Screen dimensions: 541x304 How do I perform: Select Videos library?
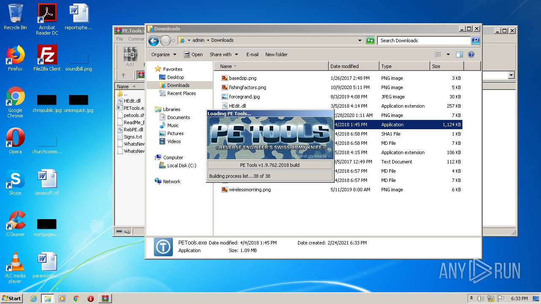tap(174, 141)
